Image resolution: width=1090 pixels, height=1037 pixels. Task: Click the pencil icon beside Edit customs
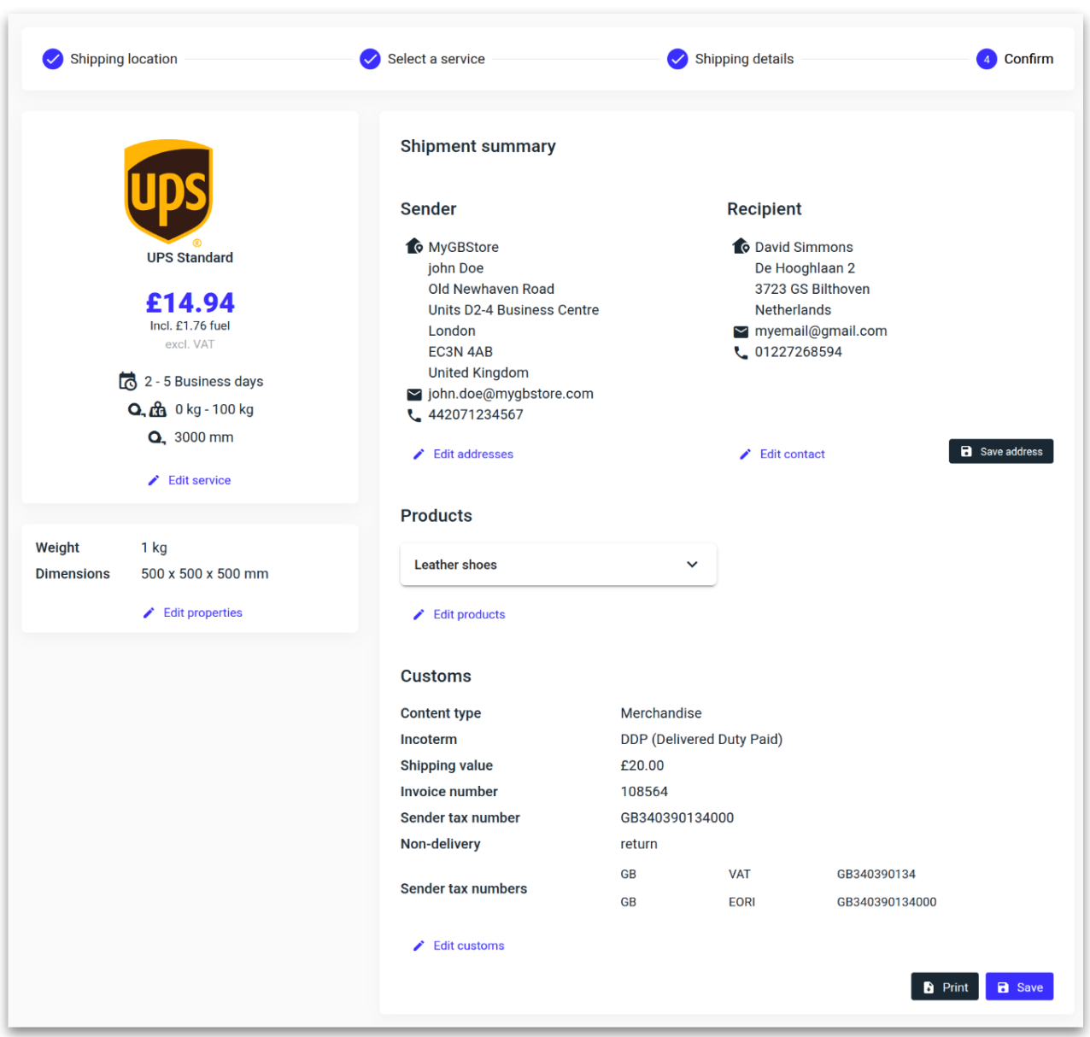pos(419,946)
